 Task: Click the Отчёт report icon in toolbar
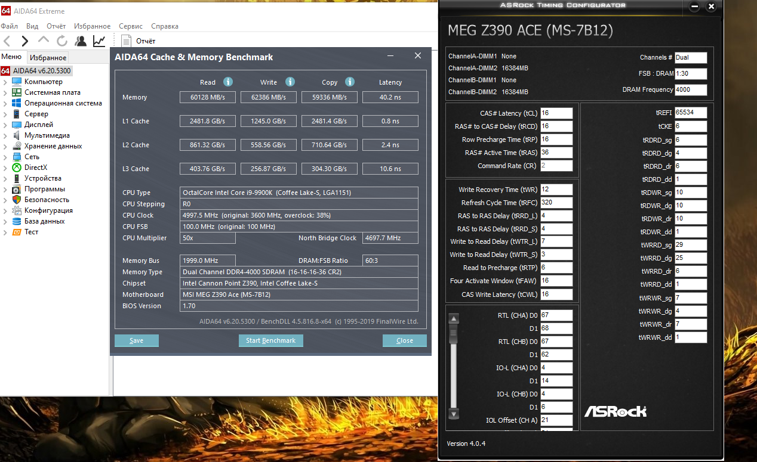click(126, 41)
